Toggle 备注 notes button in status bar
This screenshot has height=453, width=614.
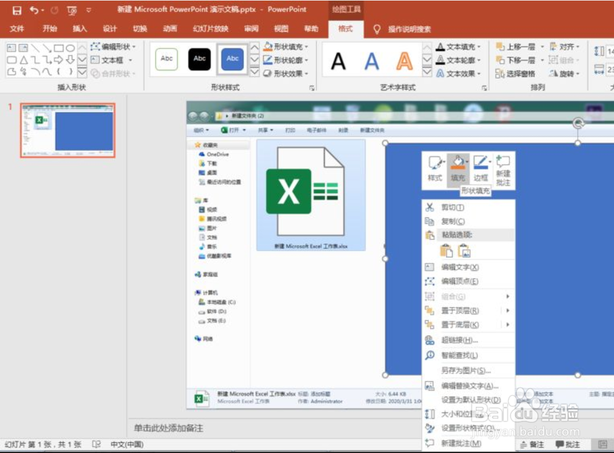tap(532, 445)
